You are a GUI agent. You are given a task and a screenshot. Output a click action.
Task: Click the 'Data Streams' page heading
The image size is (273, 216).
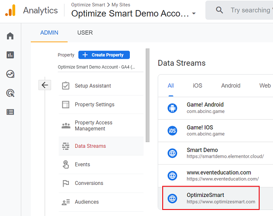coord(182,63)
